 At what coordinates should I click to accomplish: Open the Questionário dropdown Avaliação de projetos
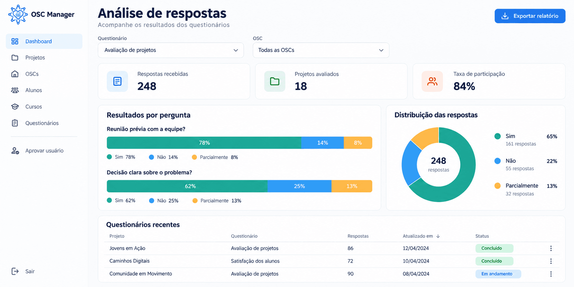point(171,50)
